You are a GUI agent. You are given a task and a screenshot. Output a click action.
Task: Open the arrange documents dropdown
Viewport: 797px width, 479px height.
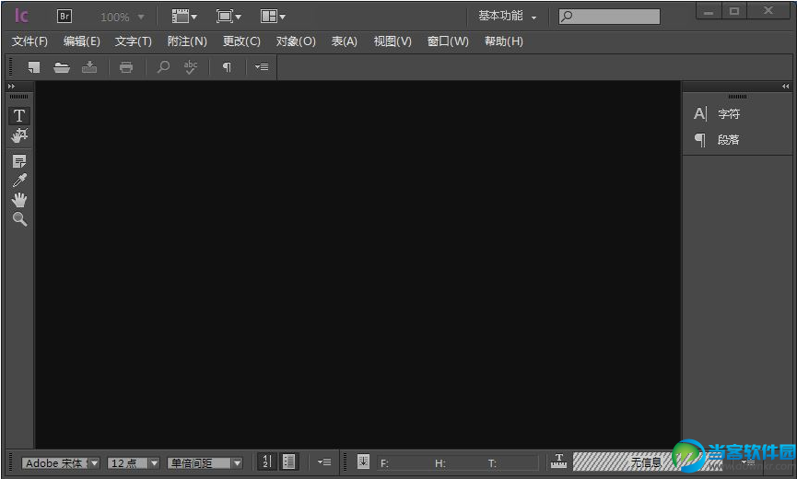click(x=273, y=17)
